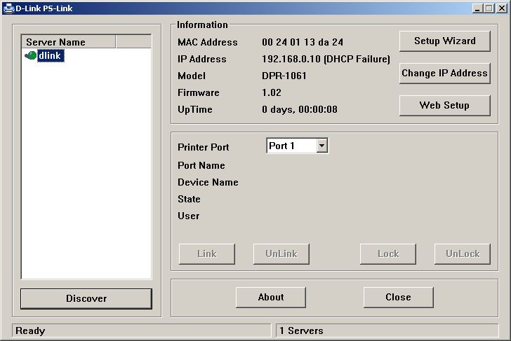
Task: Click the User label
Action: coord(188,216)
